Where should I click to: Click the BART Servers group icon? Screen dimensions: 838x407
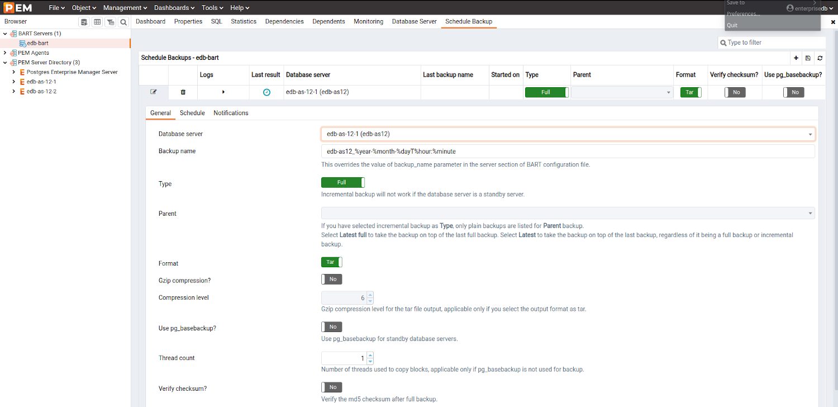(13, 34)
